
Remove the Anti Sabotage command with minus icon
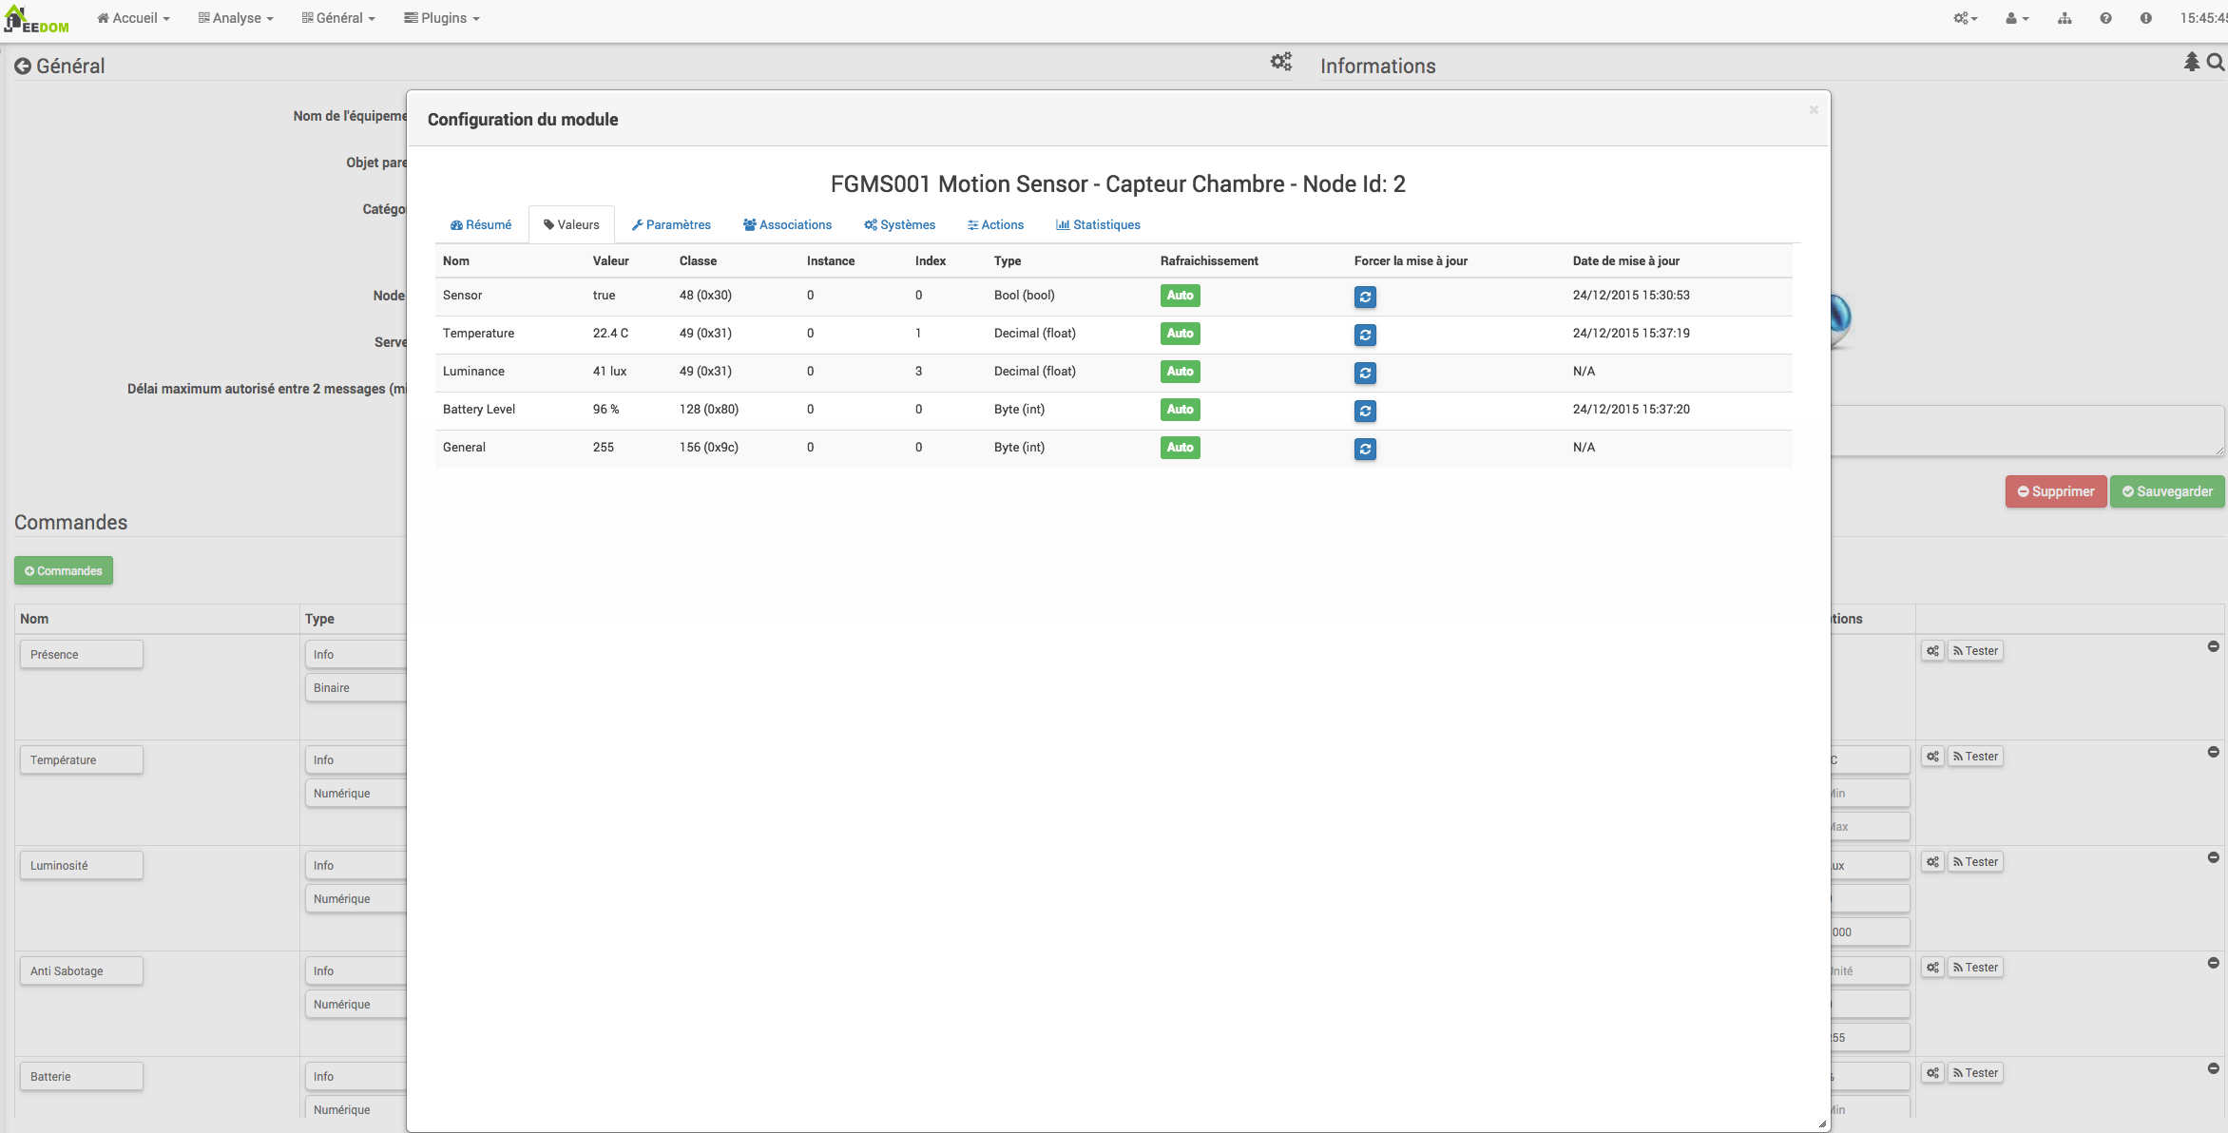click(x=2213, y=963)
